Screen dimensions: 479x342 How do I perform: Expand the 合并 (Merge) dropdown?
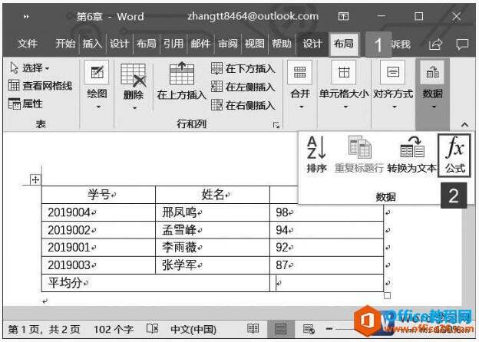pyautogui.click(x=300, y=85)
